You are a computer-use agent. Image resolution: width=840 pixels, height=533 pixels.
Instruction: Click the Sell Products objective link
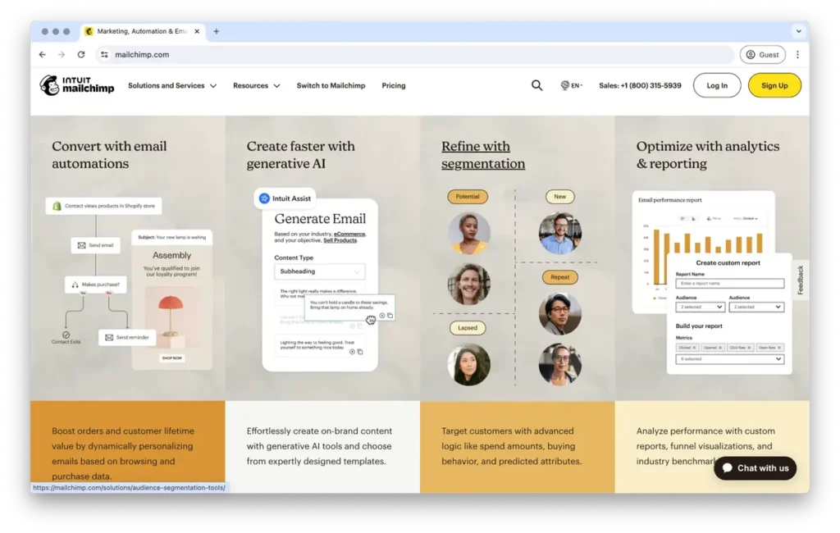pos(340,240)
